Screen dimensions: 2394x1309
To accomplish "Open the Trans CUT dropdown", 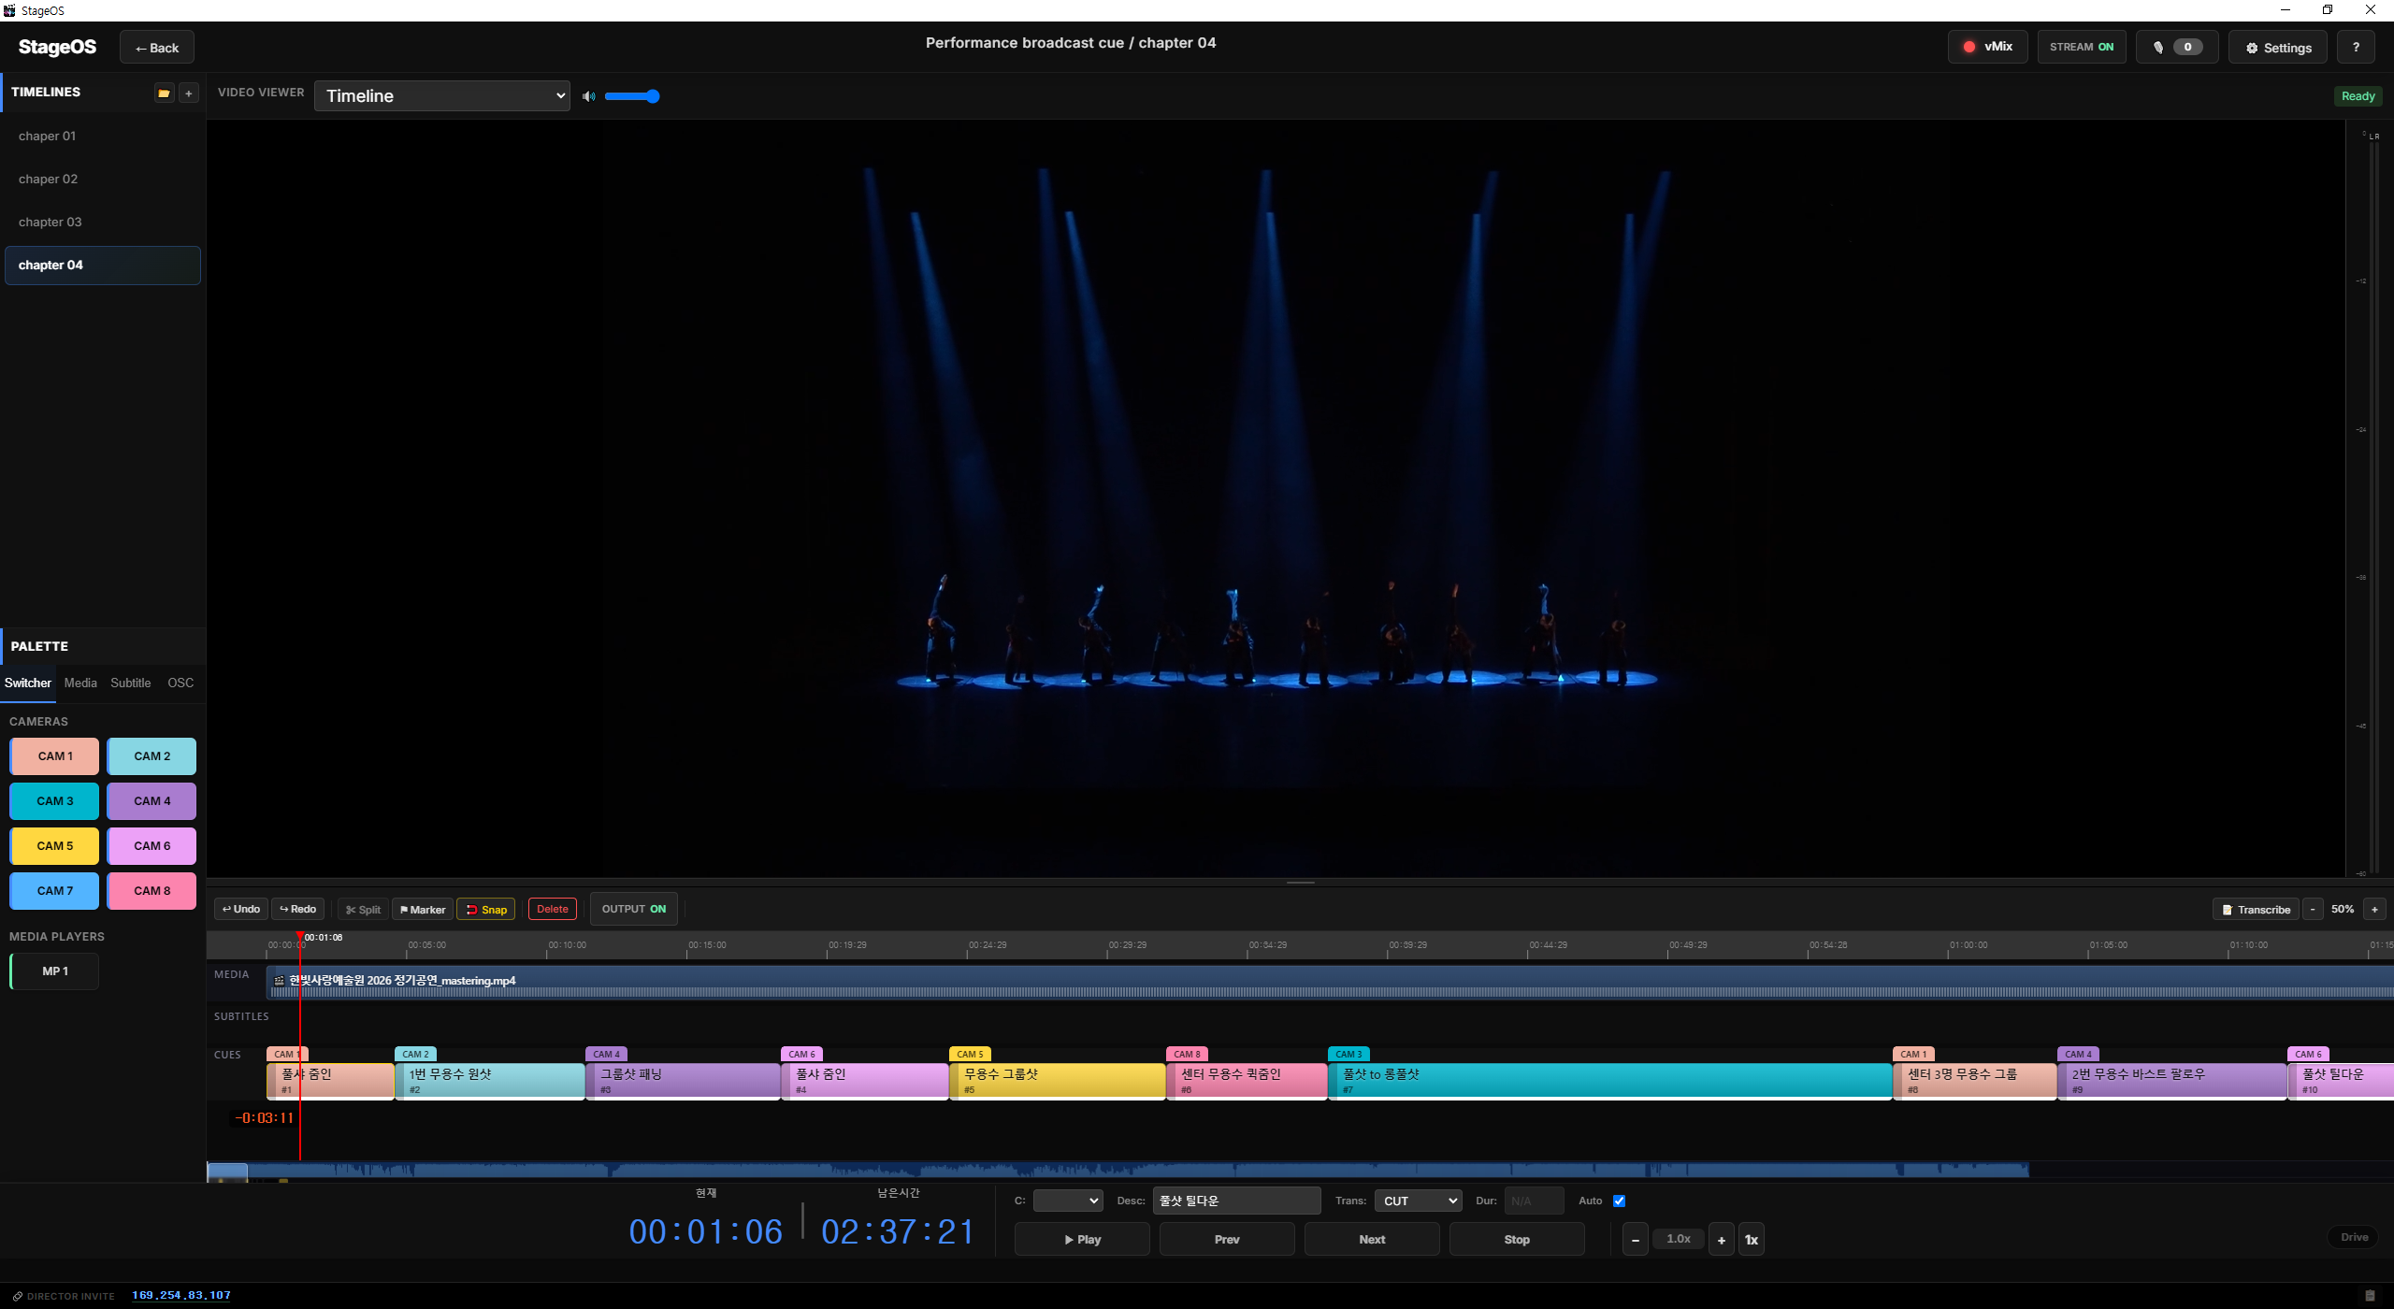I will click(x=1419, y=1201).
